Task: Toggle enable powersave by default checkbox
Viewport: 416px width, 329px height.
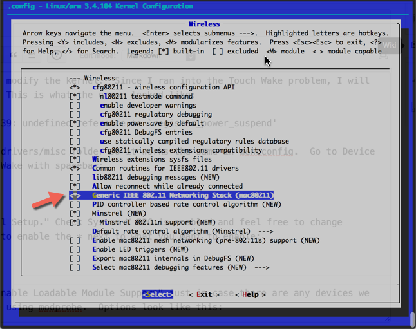Action: click(x=75, y=124)
